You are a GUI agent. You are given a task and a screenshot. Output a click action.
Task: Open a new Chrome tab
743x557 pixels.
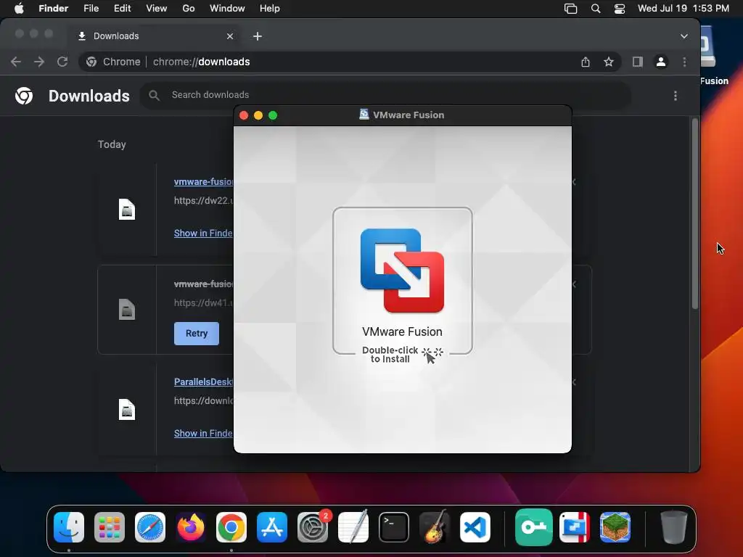pos(258,36)
